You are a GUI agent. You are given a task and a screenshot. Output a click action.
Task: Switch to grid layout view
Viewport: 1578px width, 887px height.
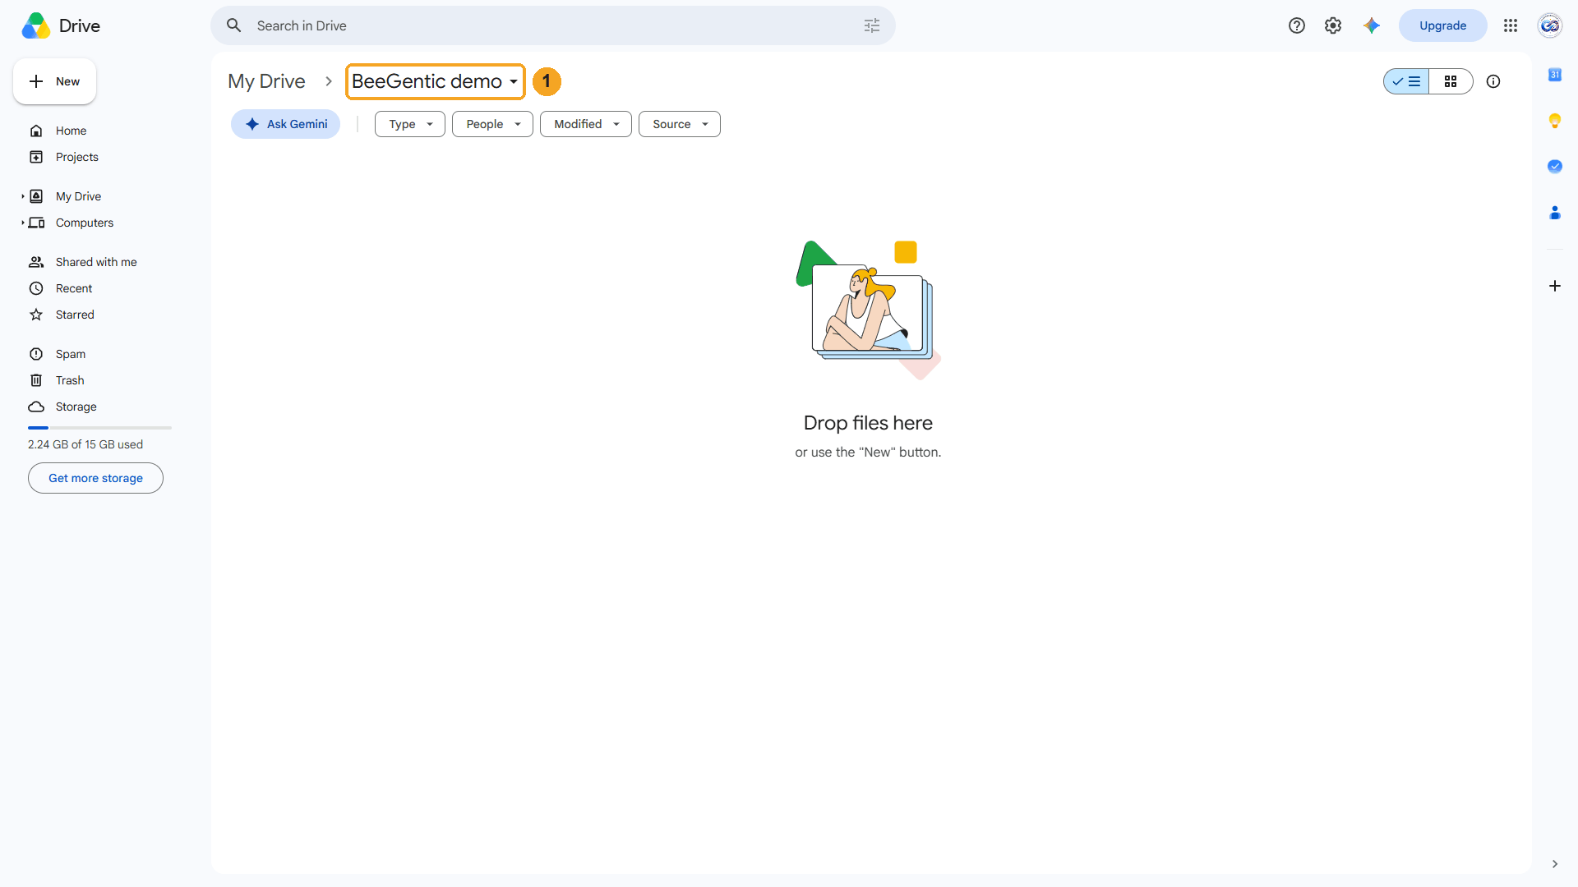tap(1451, 81)
